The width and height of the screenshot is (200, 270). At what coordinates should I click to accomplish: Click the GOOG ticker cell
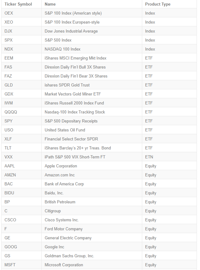click(x=11, y=247)
